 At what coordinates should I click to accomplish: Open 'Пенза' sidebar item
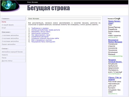pos(13,58)
